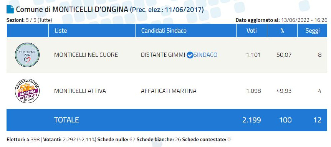Select the MONTICELLI ATTIVA list name
The width and height of the screenshot is (331, 147).
pyautogui.click(x=80, y=91)
